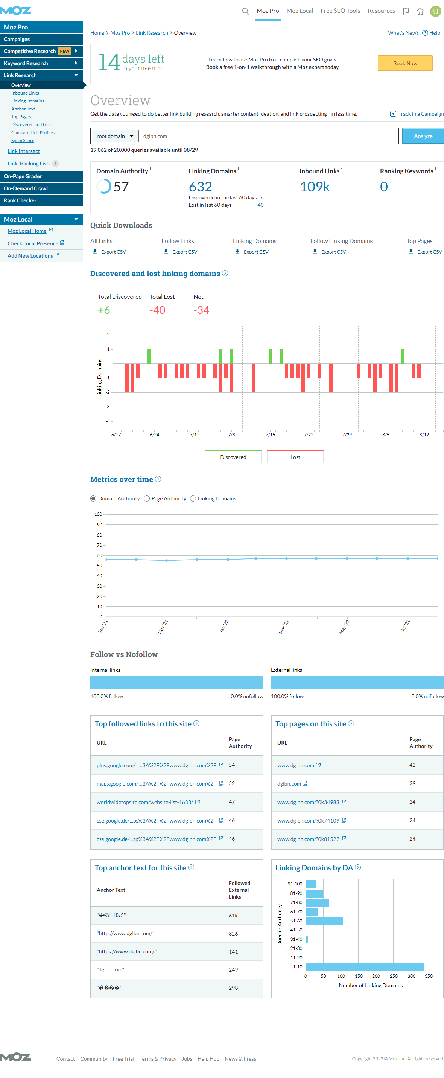444x1078 pixels.
Task: Click the Jul '22 data point on metrics chart
Action: coord(408,558)
